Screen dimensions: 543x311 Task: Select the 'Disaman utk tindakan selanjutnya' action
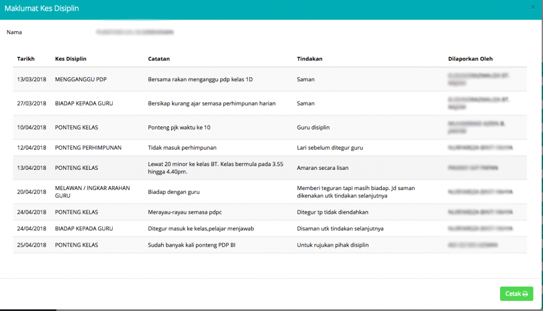coord(340,229)
